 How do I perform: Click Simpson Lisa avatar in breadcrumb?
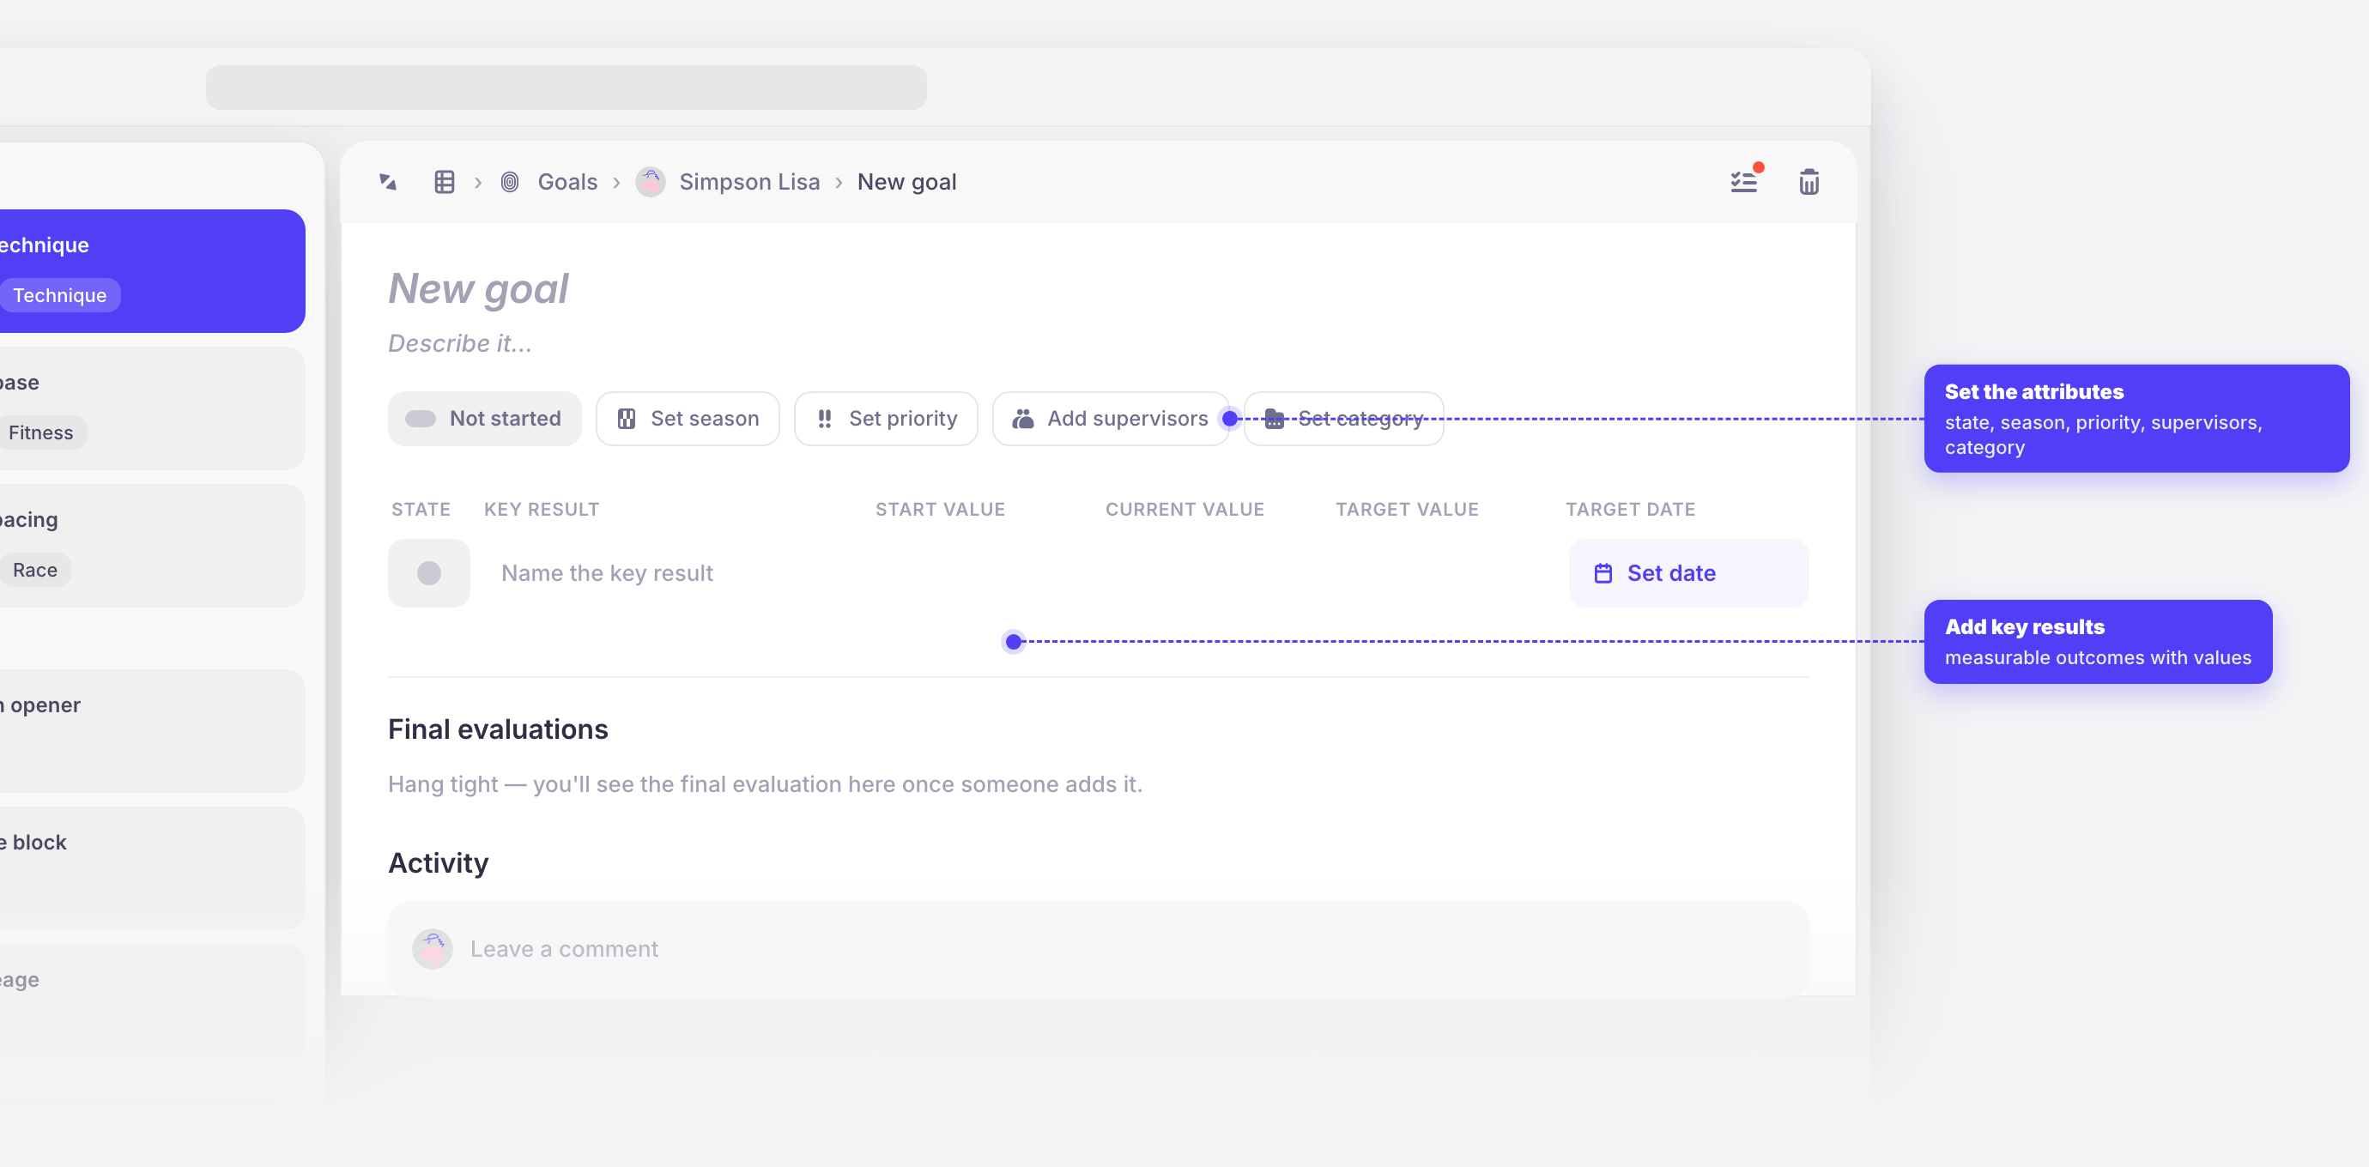[x=651, y=182]
